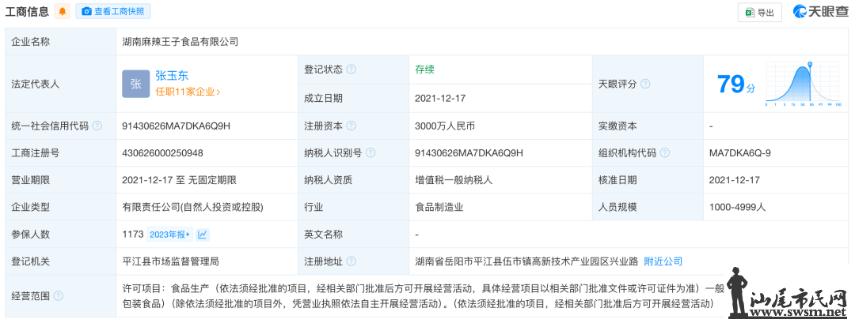Click 有限责任公司(自然人投资或控股) company type

pos(193,207)
